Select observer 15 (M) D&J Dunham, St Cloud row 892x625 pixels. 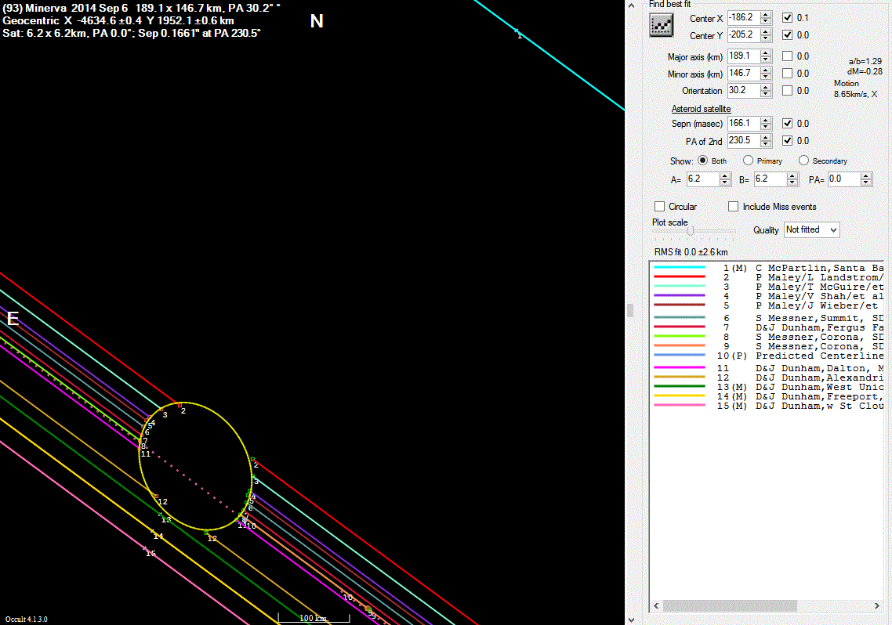[x=768, y=406]
